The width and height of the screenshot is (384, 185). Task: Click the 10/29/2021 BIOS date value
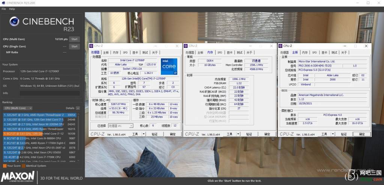(332, 104)
